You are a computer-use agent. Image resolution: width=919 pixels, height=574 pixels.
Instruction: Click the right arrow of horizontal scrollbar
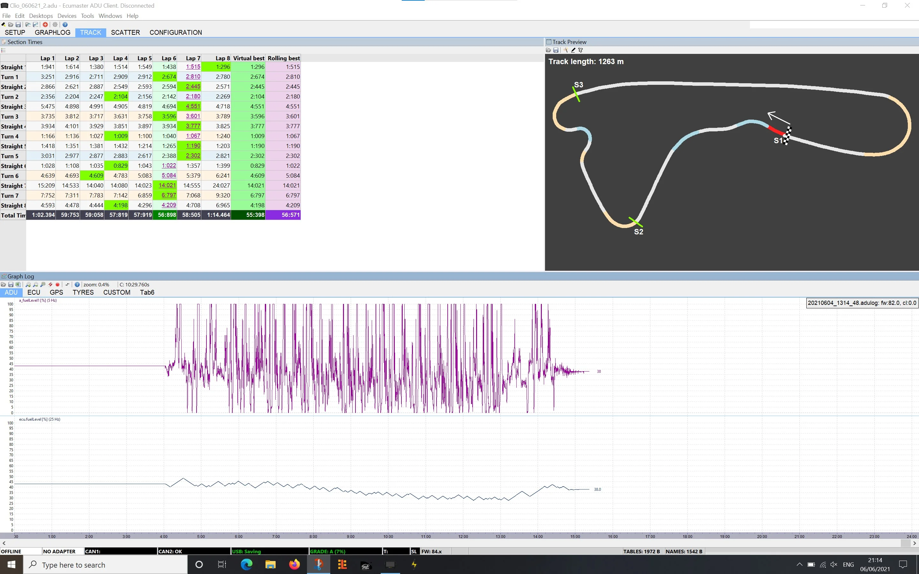click(x=915, y=543)
